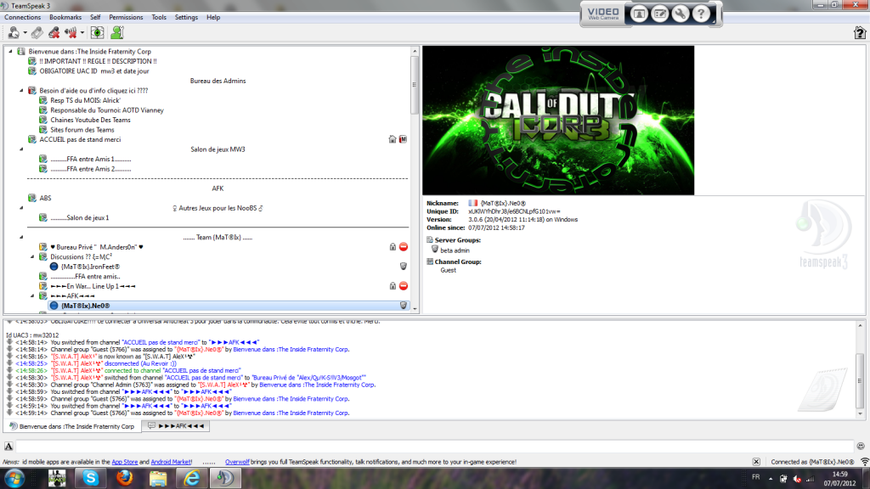Switch to the '►►►AFK◄◄◄' chat tab
The width and height of the screenshot is (870, 489).
pyautogui.click(x=176, y=426)
